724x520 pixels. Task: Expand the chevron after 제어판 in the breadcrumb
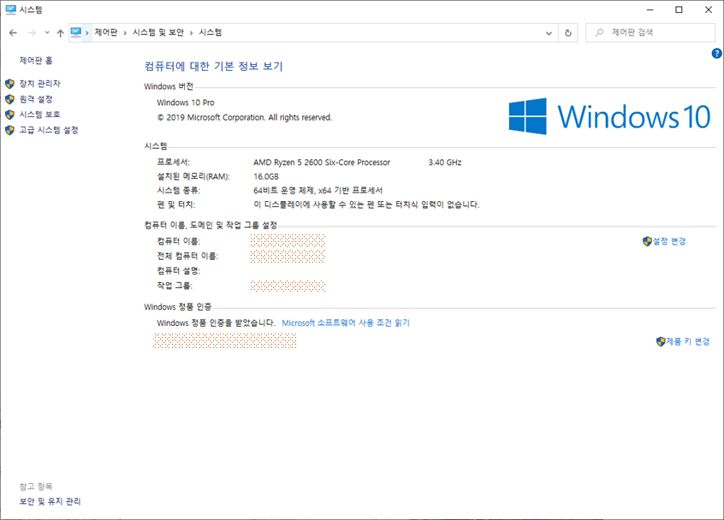[125, 32]
